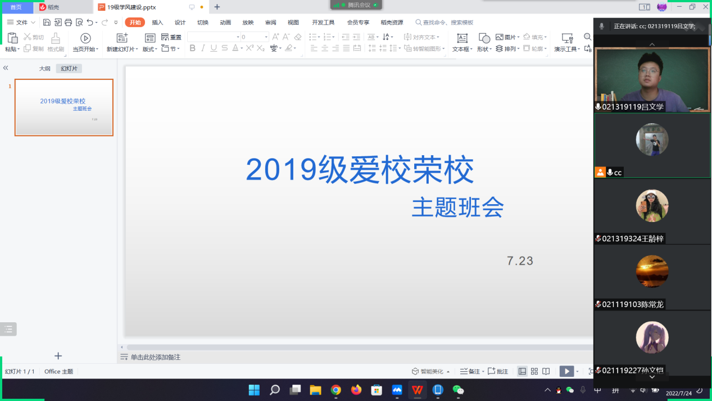
Task: Click the 新建幻灯片 new slide icon
Action: coord(122,38)
